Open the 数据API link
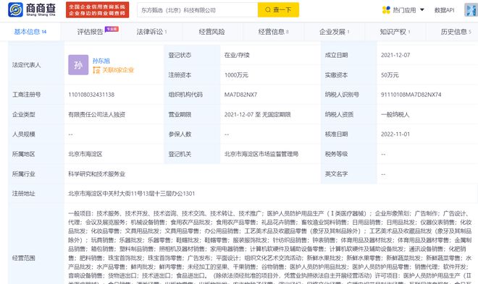Screen dimensions: 478x284 coord(444,10)
